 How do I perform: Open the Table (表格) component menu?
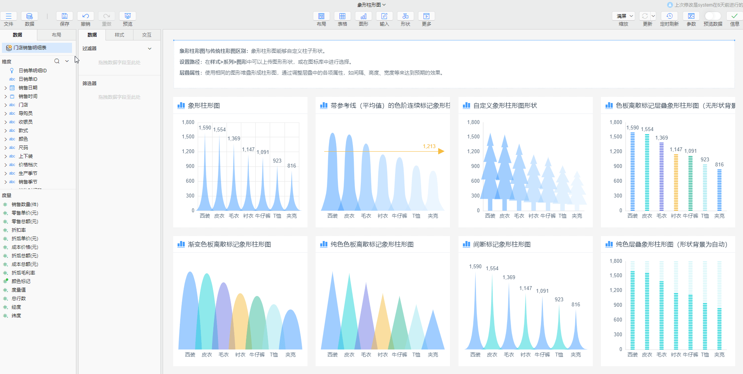[x=342, y=16]
